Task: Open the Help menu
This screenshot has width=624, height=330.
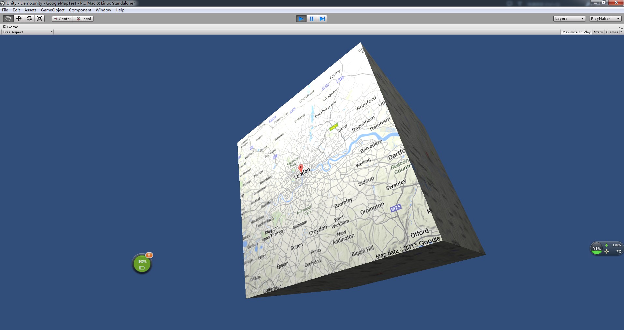Action: click(120, 10)
